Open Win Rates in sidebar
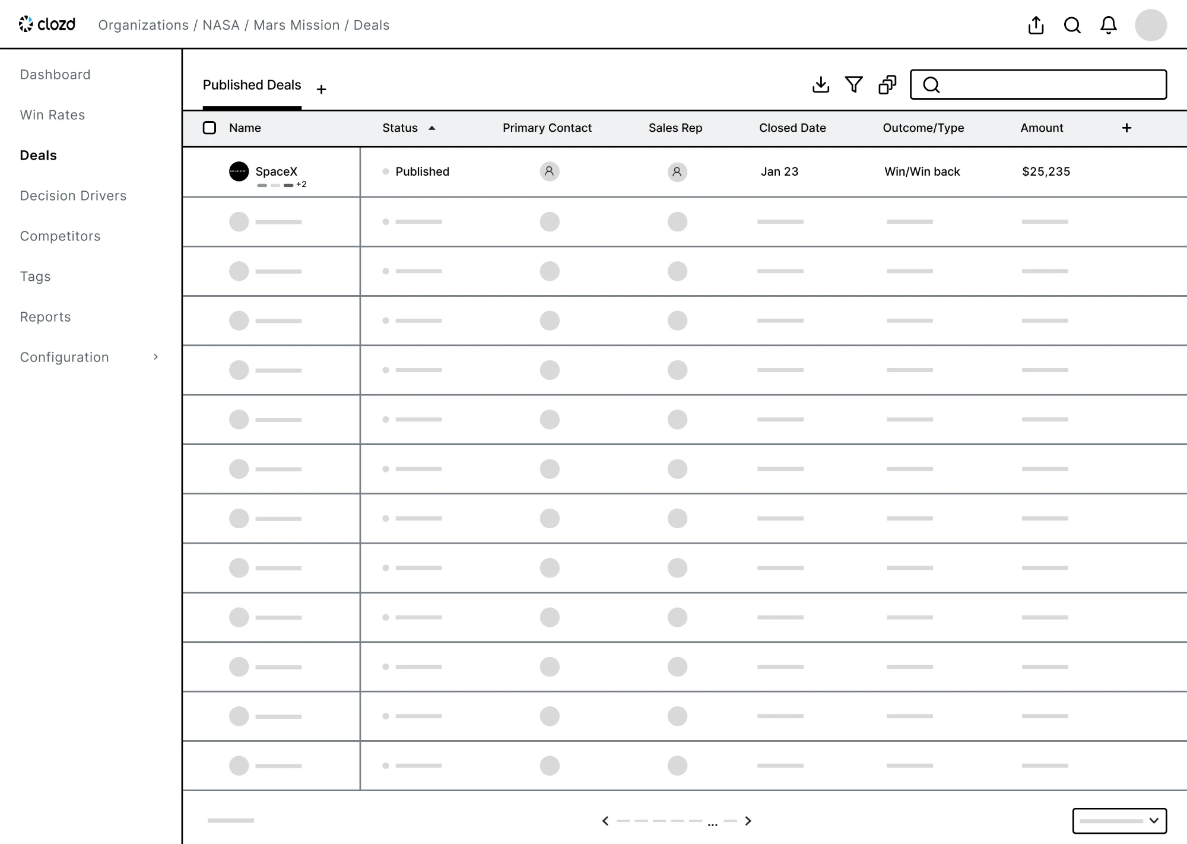This screenshot has width=1187, height=844. pyautogui.click(x=52, y=115)
